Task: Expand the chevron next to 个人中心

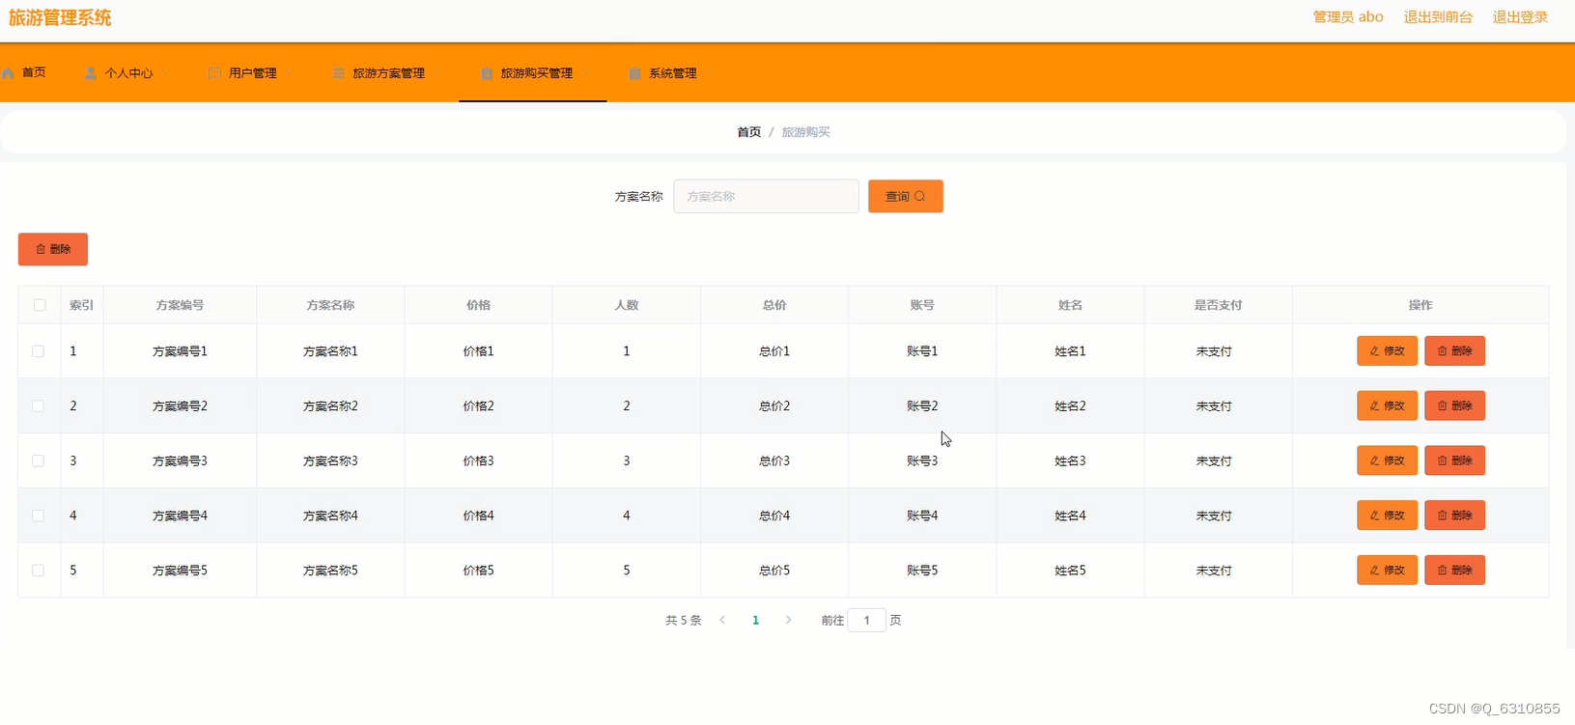Action: coord(165,73)
